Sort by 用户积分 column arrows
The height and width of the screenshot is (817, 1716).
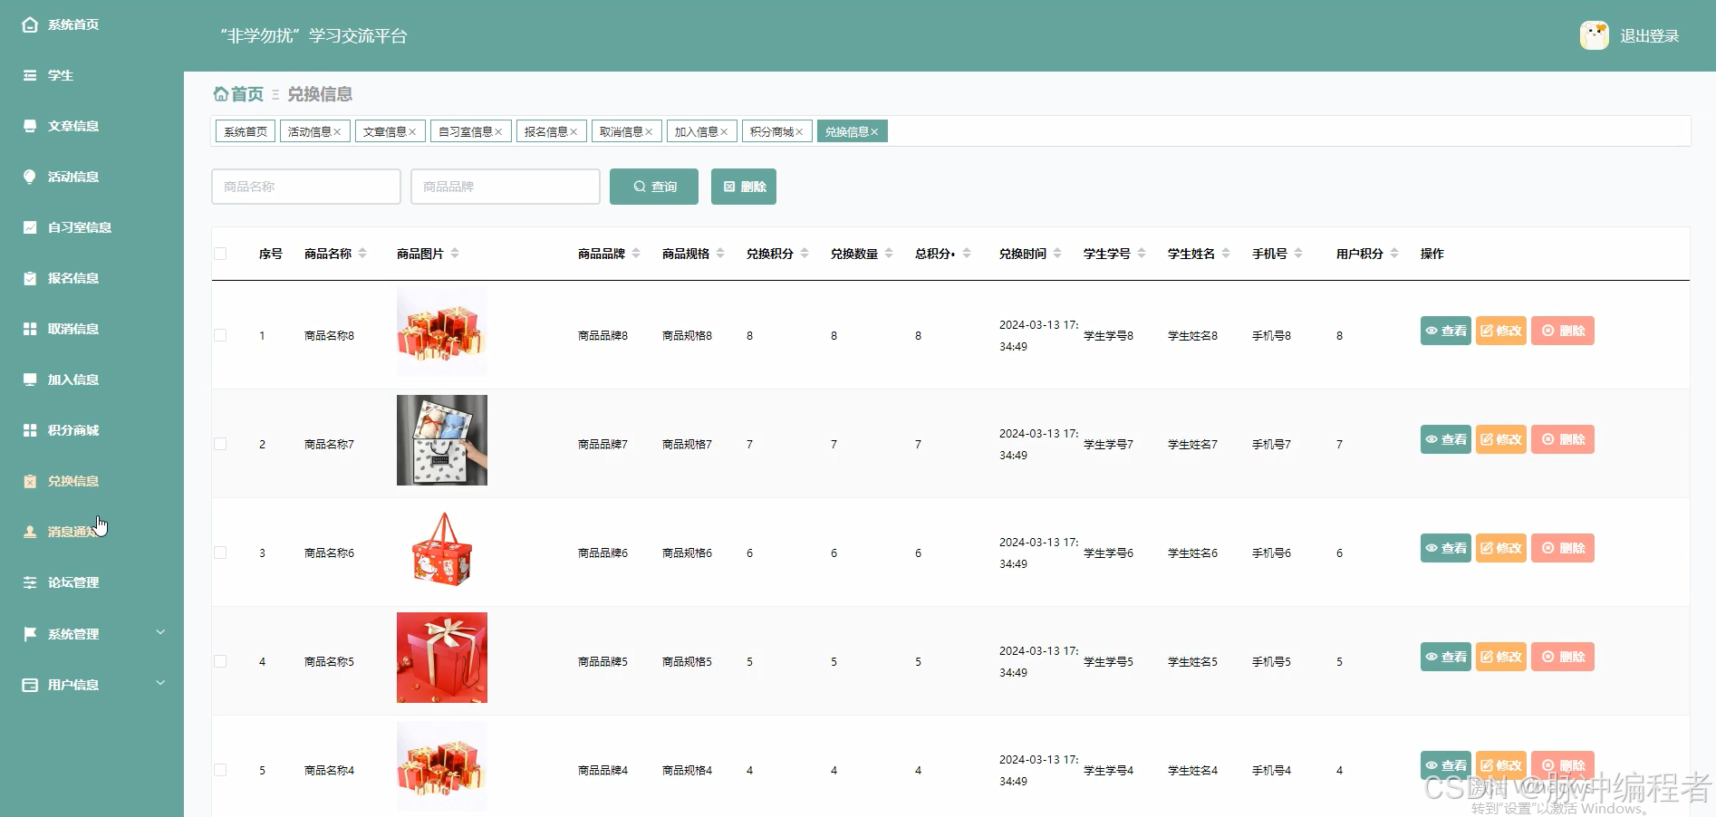click(x=1394, y=254)
